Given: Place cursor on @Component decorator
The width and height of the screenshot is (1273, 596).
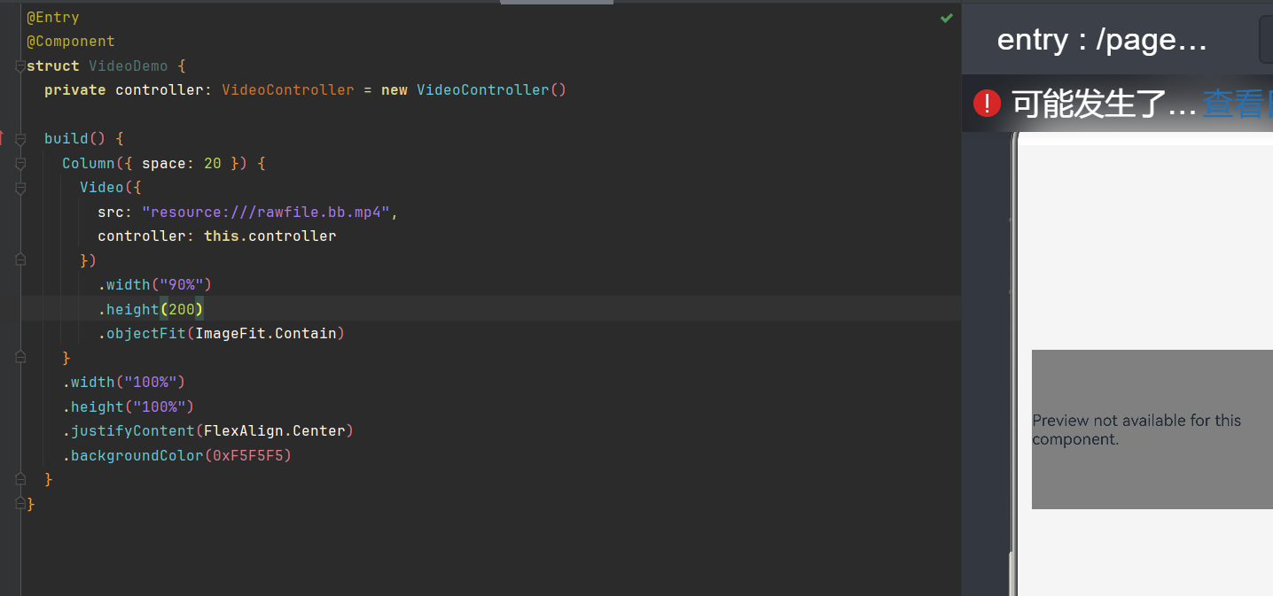Looking at the screenshot, I should 71,42.
